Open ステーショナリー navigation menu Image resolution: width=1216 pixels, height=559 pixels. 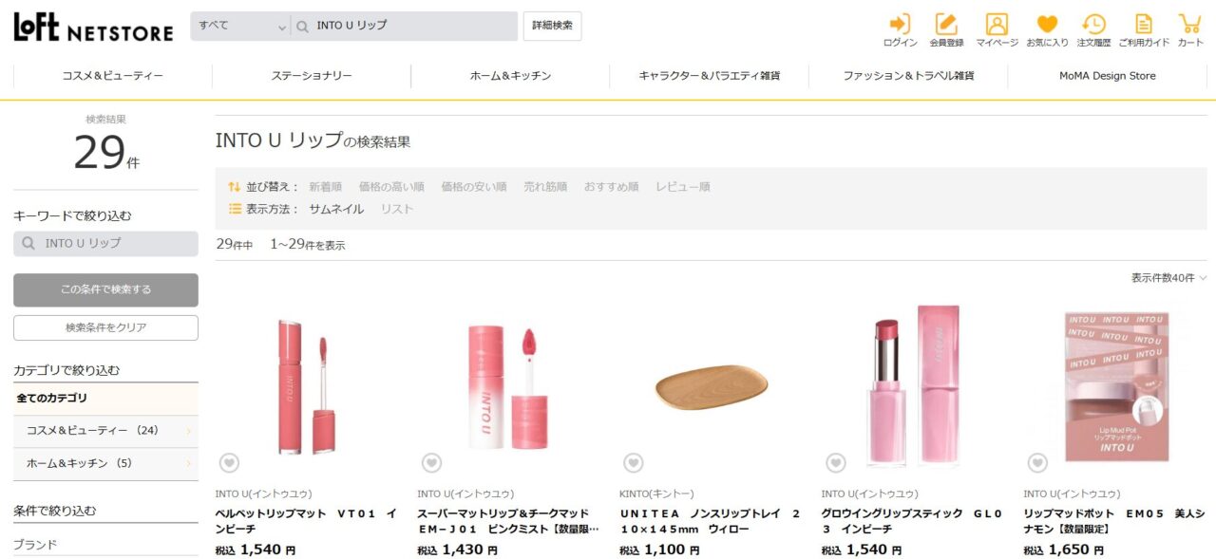click(x=312, y=76)
